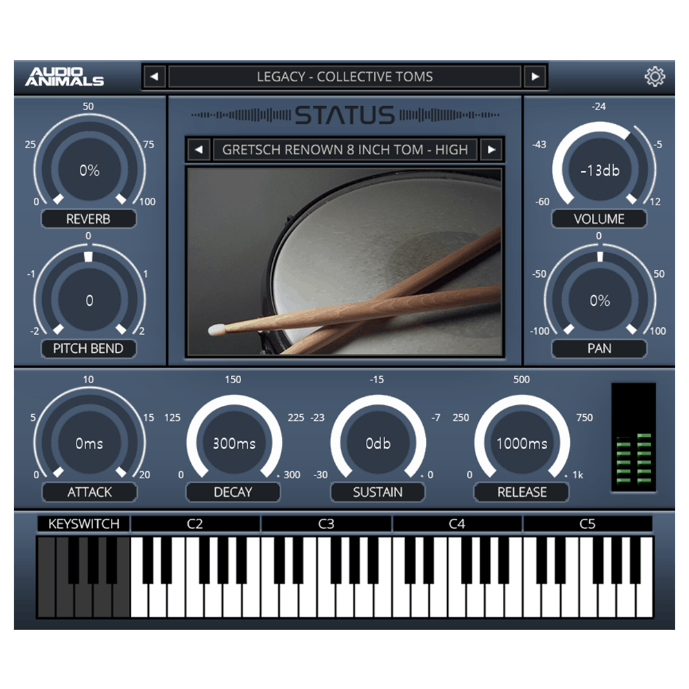
Task: Click the Pitch Bend knob
Action: (88, 300)
